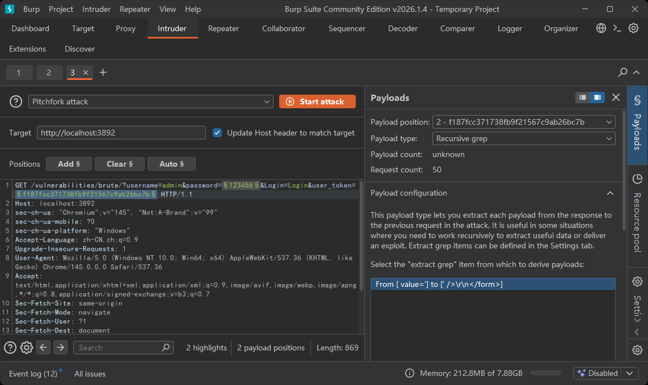Click the memory usage progress bar
648x385 pixels.
546,373
